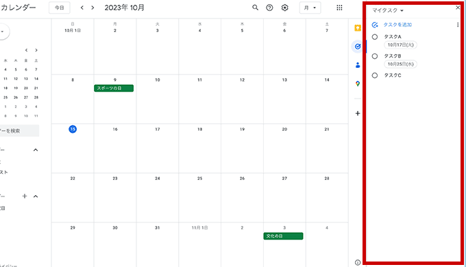466x267 pixels.
Task: Open the settings gear icon
Action: [284, 8]
